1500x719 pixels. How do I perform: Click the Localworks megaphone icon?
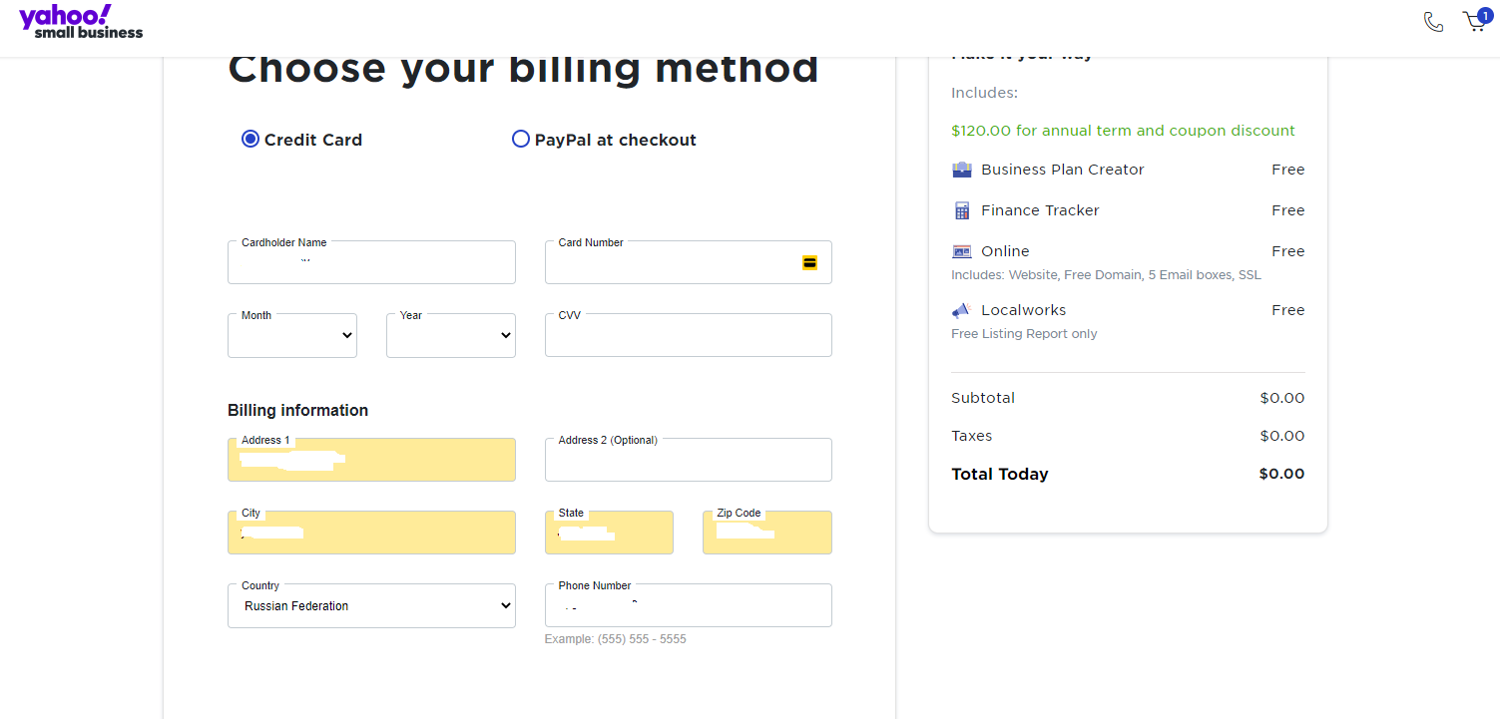point(962,310)
